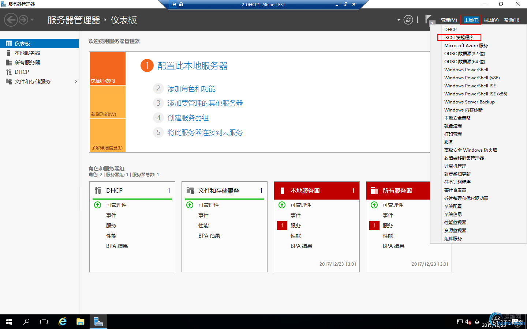Click the network tray icon
The image size is (527, 329).
point(460,322)
